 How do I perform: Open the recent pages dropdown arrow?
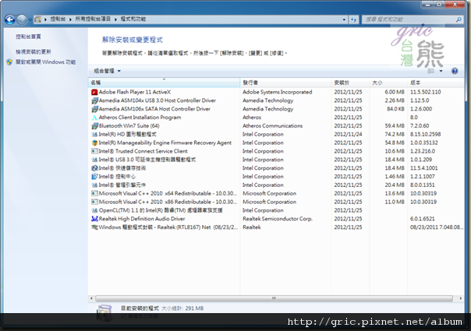click(x=30, y=20)
